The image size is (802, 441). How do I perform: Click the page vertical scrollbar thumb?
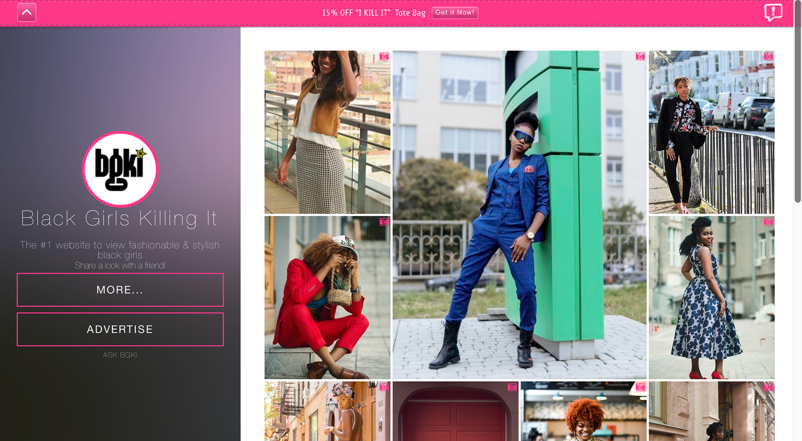point(797,102)
